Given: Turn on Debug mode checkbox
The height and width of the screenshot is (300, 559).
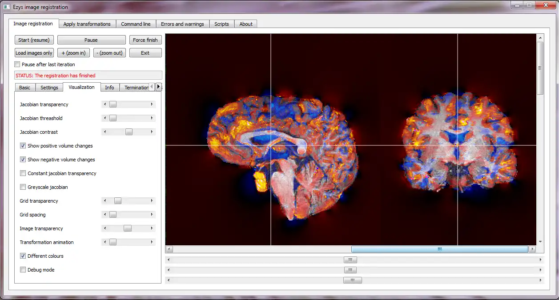Looking at the screenshot, I should pos(23,270).
